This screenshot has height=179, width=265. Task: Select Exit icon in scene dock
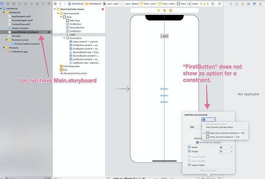click(171, 10)
